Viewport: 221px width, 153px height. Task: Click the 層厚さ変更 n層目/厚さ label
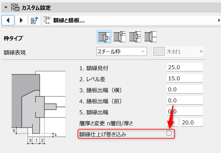106,123
